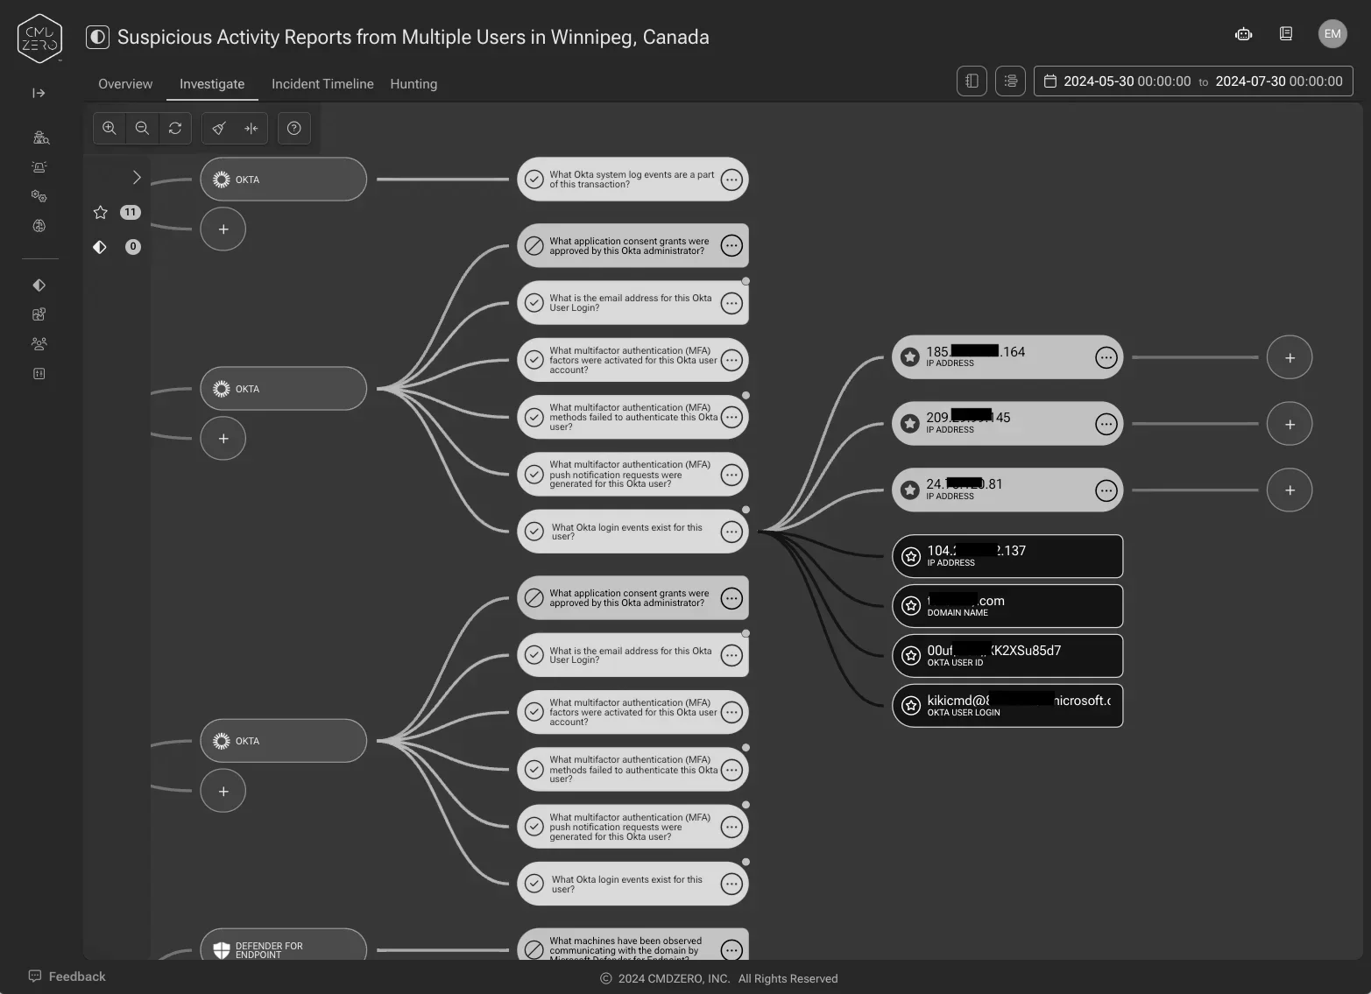The image size is (1371, 994).
Task: Toggle the starred items filter showing 11
Action: [117, 212]
